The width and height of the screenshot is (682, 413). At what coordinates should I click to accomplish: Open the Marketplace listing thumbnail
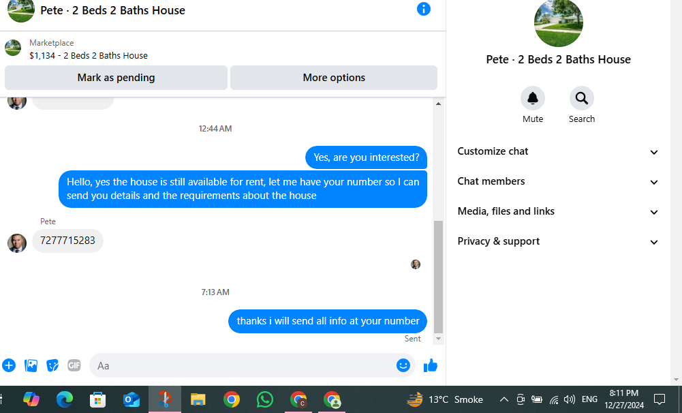click(x=13, y=48)
